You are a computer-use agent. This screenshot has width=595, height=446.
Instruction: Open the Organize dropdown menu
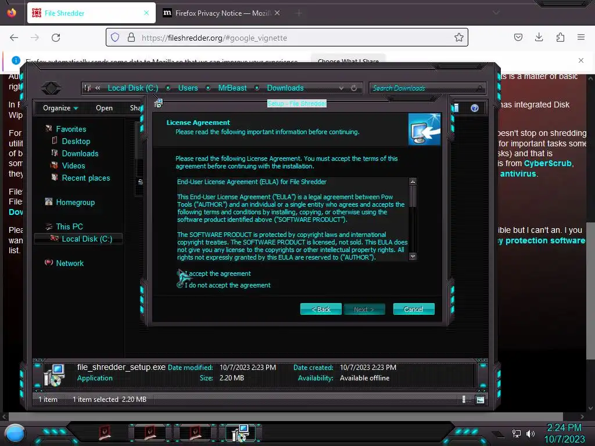60,108
